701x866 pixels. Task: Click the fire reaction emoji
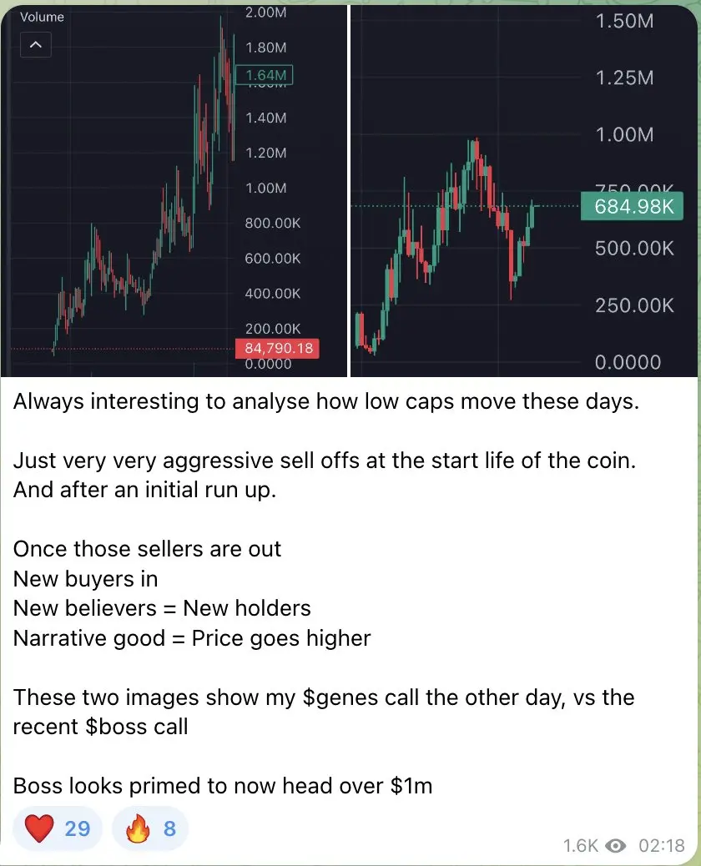138,828
